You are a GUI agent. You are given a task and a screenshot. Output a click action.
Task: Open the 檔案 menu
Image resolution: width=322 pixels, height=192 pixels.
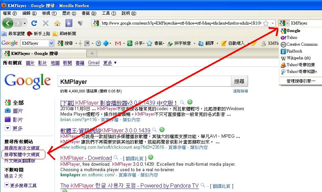10,13
